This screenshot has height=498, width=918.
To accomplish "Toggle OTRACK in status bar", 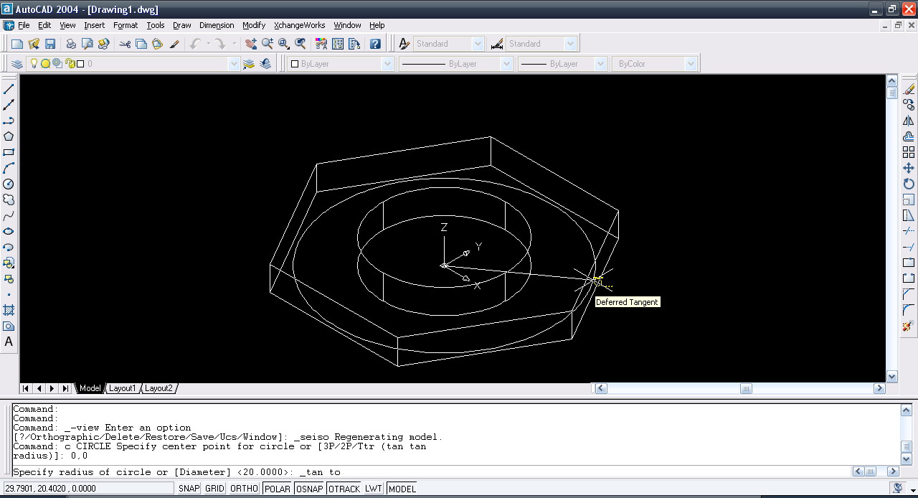I will [x=344, y=489].
